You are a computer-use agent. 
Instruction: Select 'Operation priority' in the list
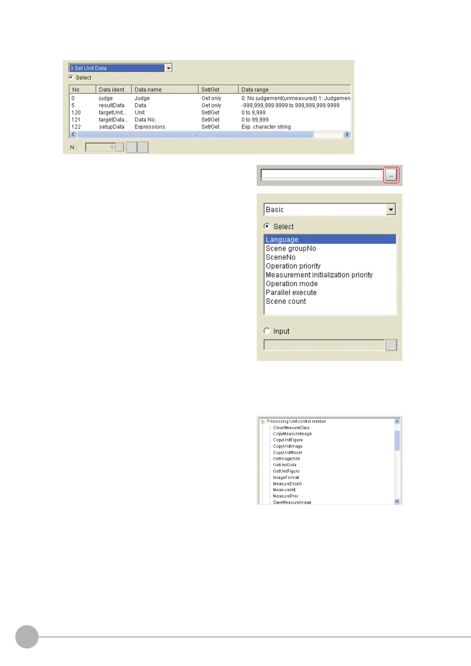(330, 266)
